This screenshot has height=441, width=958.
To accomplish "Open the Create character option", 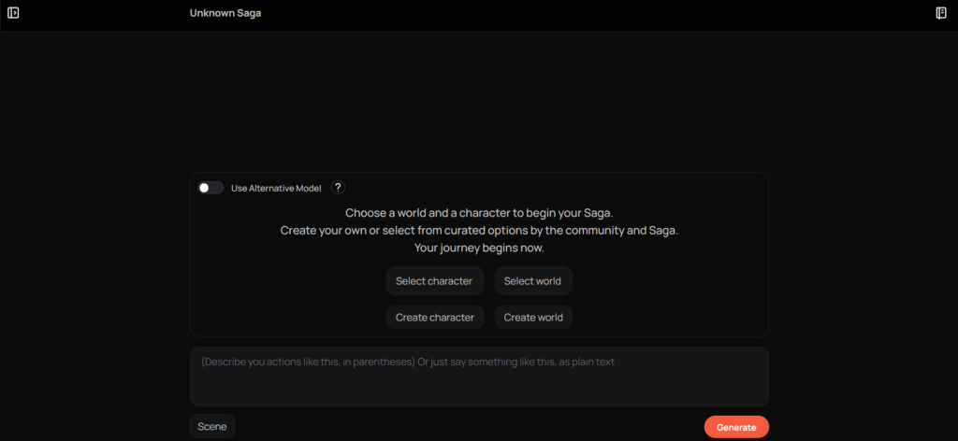I will (x=435, y=317).
